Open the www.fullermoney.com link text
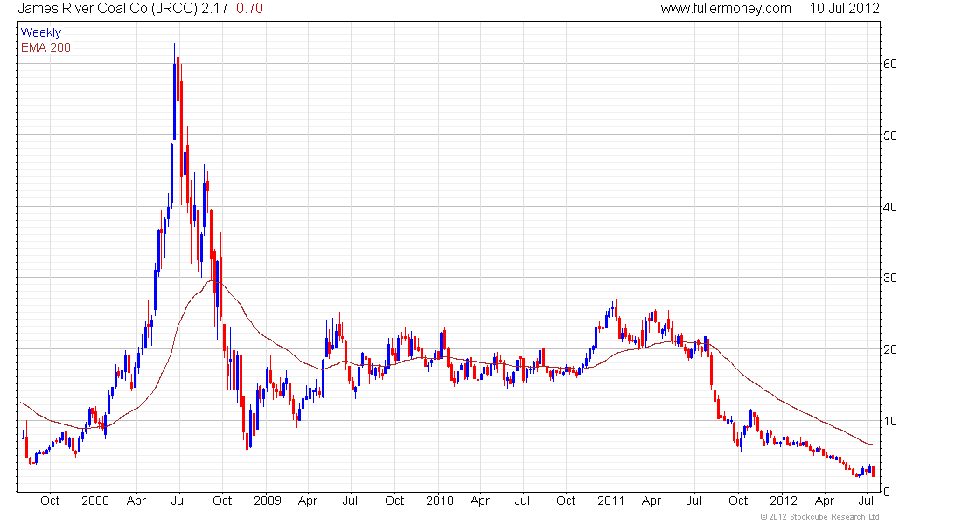The height and width of the screenshot is (524, 962). [x=726, y=9]
